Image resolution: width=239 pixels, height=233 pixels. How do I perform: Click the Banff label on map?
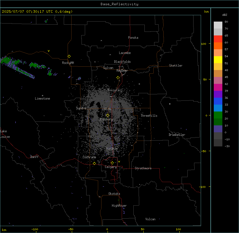click(34, 157)
